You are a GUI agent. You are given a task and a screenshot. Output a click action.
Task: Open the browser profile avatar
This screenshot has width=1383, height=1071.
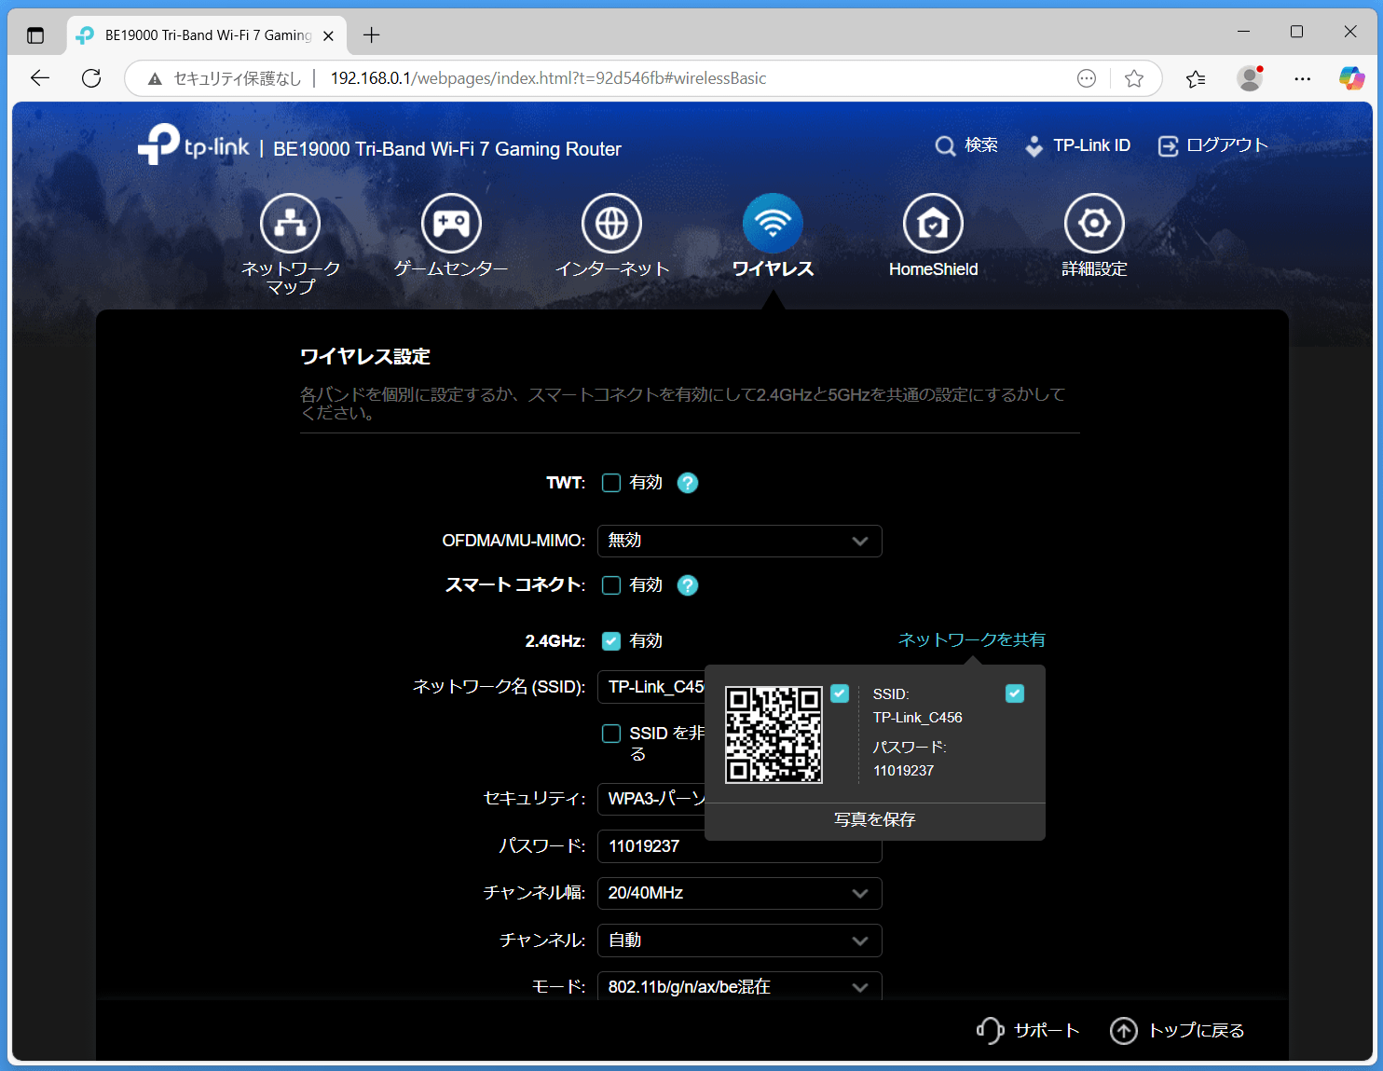click(x=1250, y=78)
